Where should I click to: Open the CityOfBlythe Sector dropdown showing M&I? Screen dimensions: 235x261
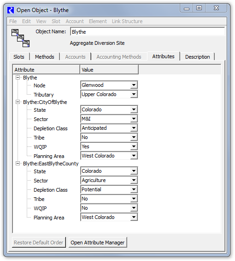click(x=109, y=119)
